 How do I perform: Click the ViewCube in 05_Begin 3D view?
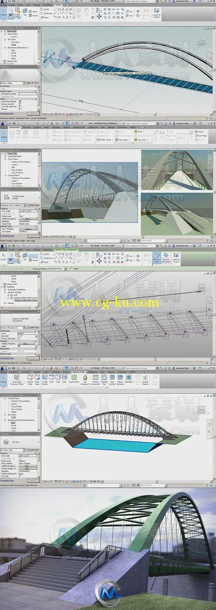coord(201,43)
